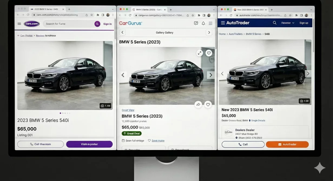Expand the CarGurus photo to fullscreen
This screenshot has height=181, width=333.
point(200,53)
